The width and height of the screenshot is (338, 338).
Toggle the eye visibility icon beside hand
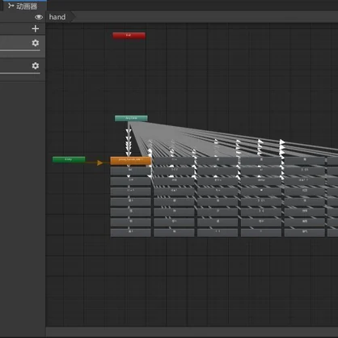click(x=39, y=17)
